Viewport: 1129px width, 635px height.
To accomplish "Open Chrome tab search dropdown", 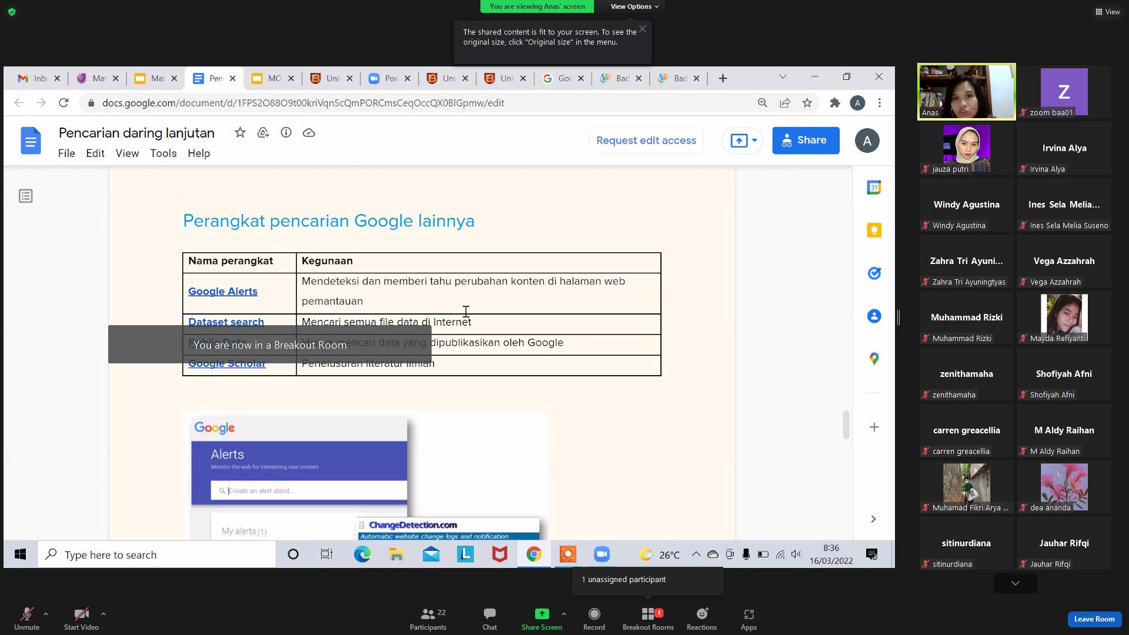I will tap(783, 76).
